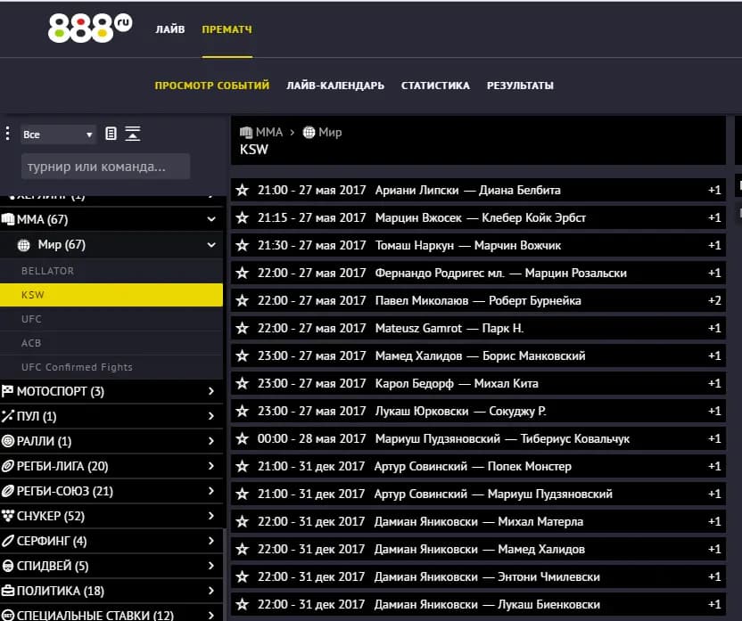Favorite Дамиан Яниковски — Михал Матерла fight
Screen dimensions: 742x621
click(243, 521)
